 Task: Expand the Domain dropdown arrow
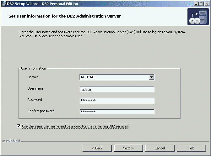151,77
